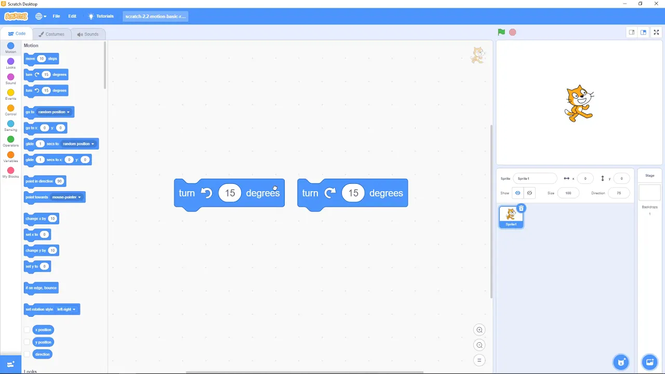
Task: Open set rotation style left-right dropdown
Action: [66, 310]
